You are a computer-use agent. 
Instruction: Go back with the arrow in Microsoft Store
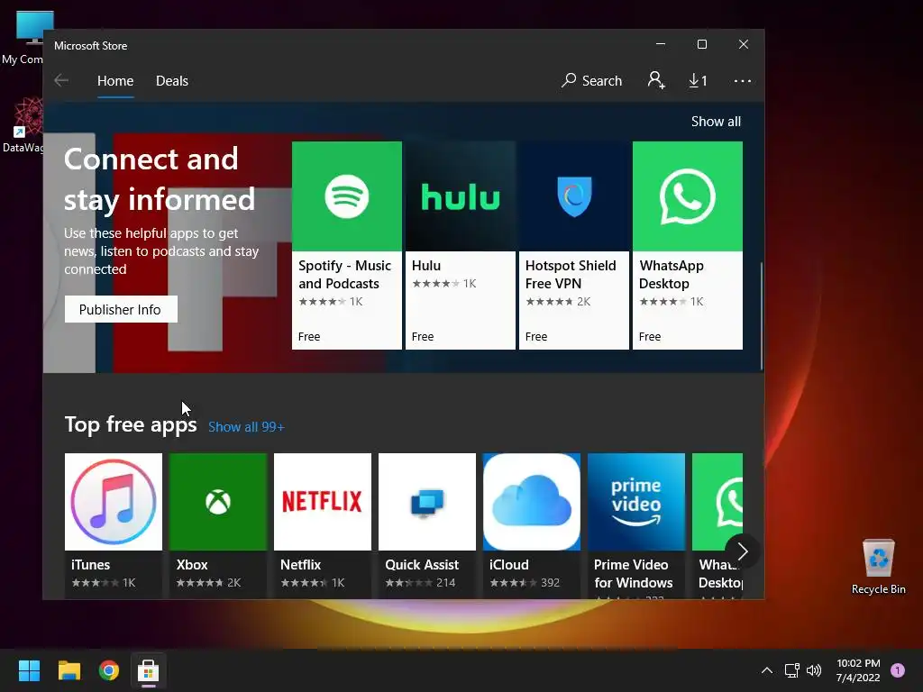click(61, 80)
